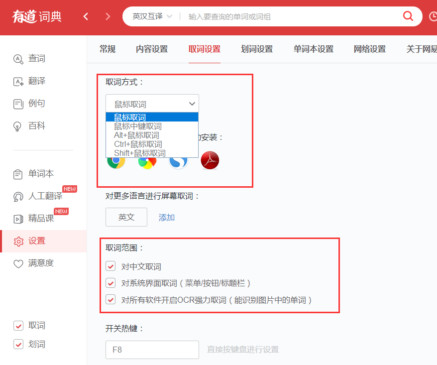This screenshot has width=437, height=365.
Task: Open the 网络设置 settings tab
Action: click(369, 49)
